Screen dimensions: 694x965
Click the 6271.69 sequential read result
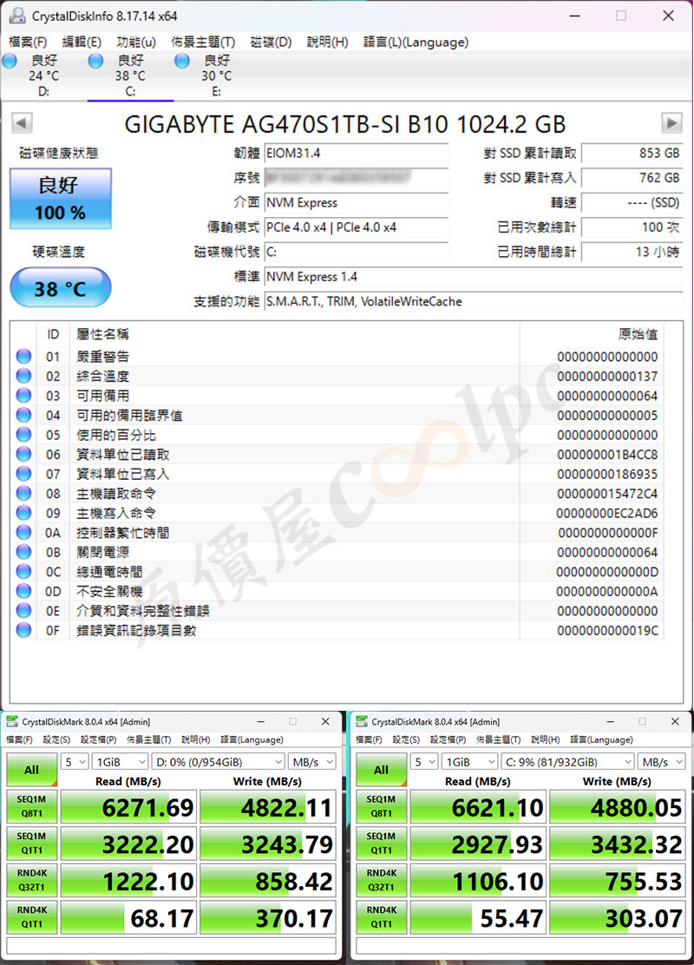click(x=128, y=807)
